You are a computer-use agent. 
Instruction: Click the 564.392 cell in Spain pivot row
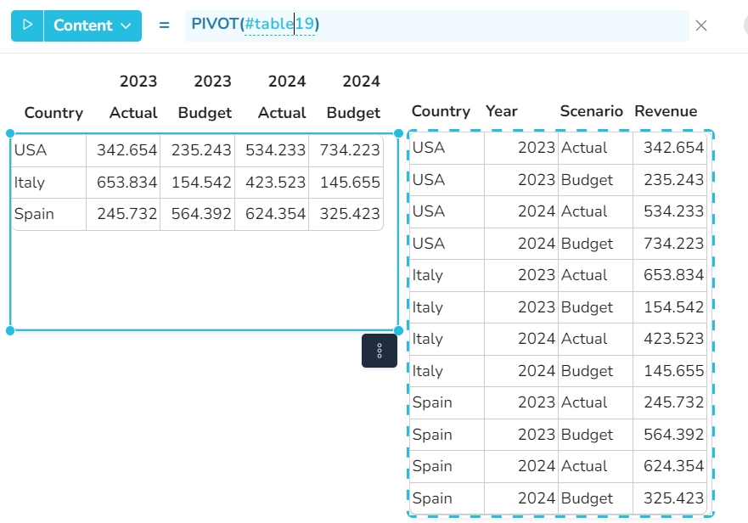tap(201, 214)
